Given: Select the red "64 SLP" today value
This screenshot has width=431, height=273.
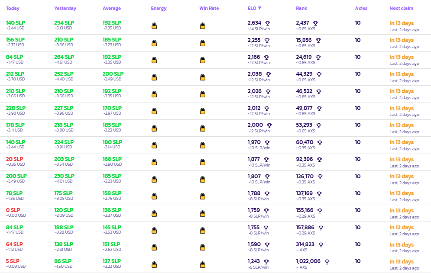Looking at the screenshot, I should pyautogui.click(x=14, y=244).
